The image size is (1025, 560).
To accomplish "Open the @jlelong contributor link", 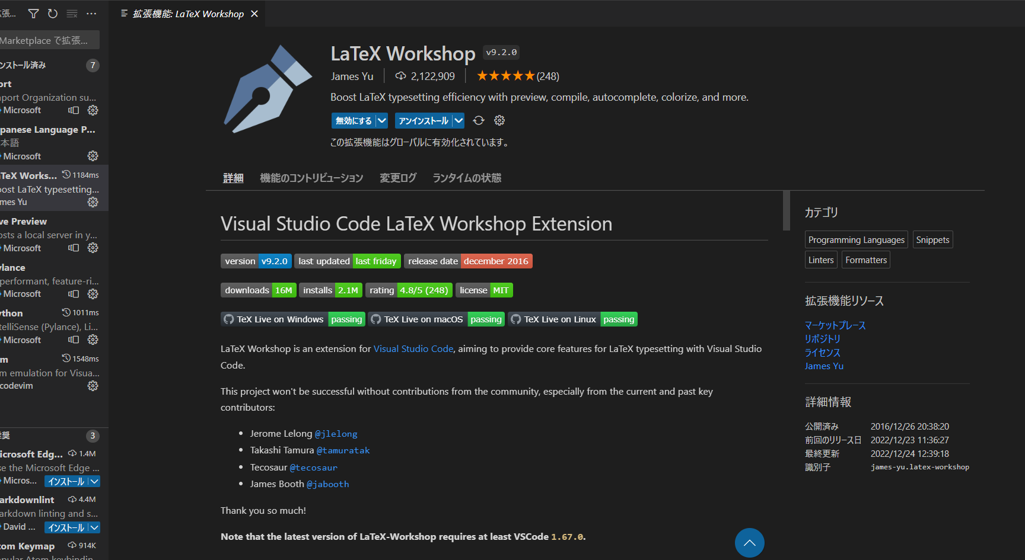I will click(x=336, y=434).
